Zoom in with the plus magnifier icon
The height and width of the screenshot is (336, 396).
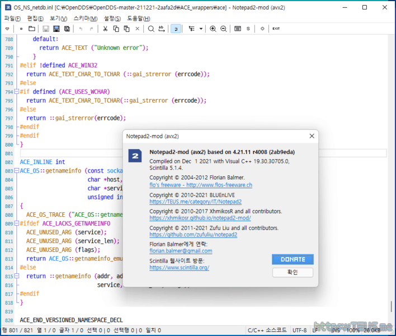(x=213, y=29)
